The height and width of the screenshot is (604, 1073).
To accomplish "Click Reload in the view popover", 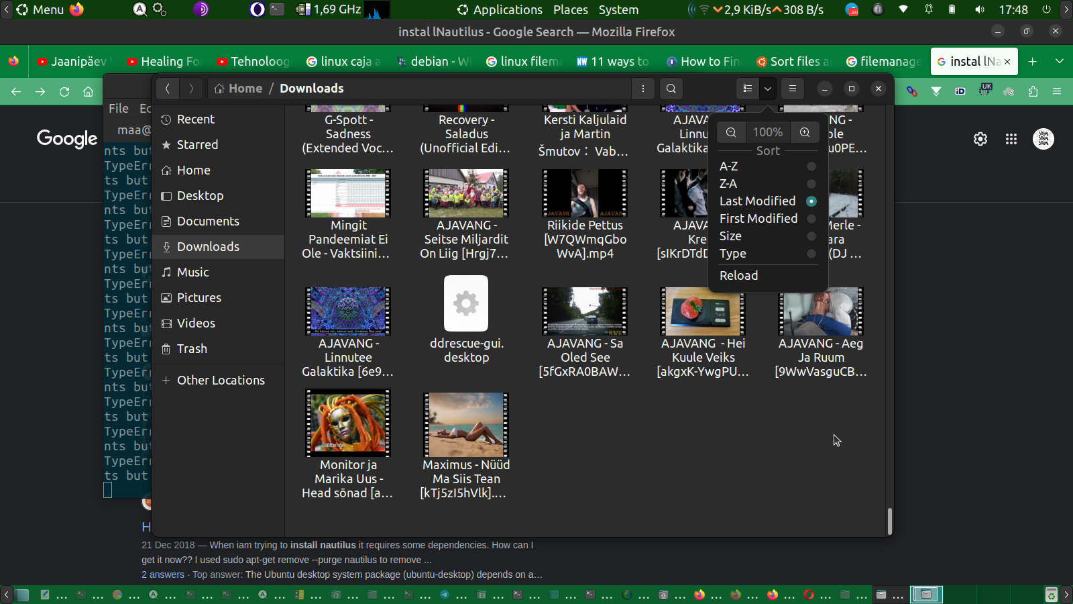I will (738, 276).
